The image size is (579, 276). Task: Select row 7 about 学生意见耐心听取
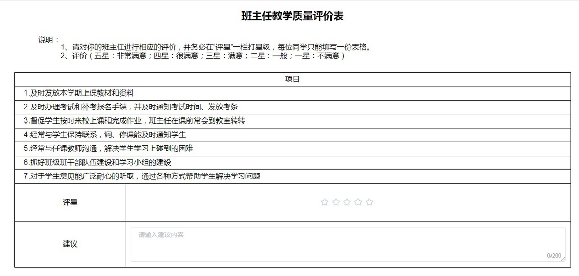tap(142, 176)
